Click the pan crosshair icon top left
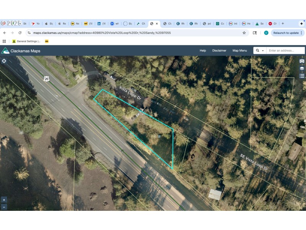This screenshot has width=306, height=230. click(4, 61)
